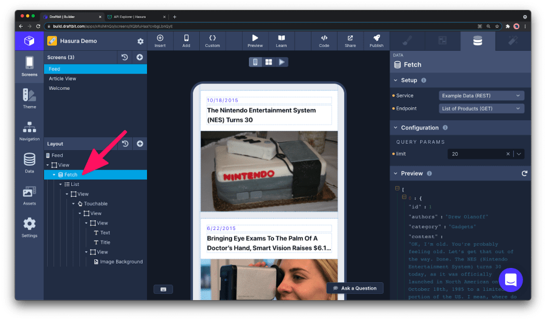Collapse JSON item 0 object
The image size is (546, 320).
404,197
